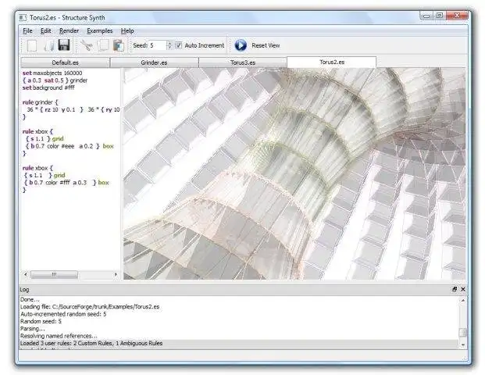The height and width of the screenshot is (375, 485).
Task: Switch to the Grinder.es tab
Action: pos(154,62)
